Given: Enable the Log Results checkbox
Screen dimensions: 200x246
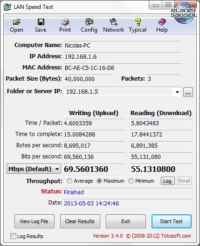Looking at the screenshot, I should pos(13,236).
